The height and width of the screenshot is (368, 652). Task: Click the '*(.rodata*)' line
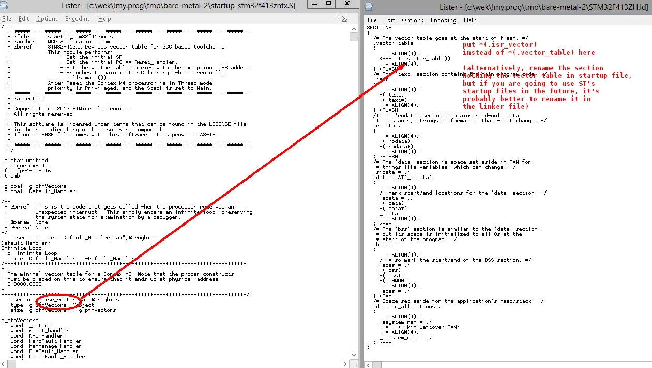tap(396, 147)
